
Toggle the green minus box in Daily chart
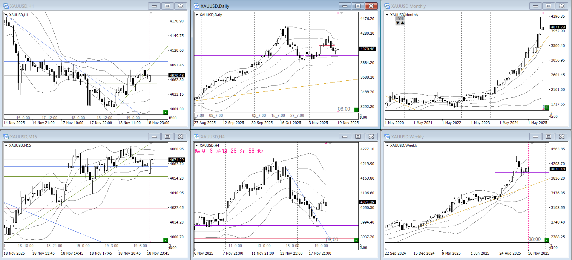tap(356, 110)
